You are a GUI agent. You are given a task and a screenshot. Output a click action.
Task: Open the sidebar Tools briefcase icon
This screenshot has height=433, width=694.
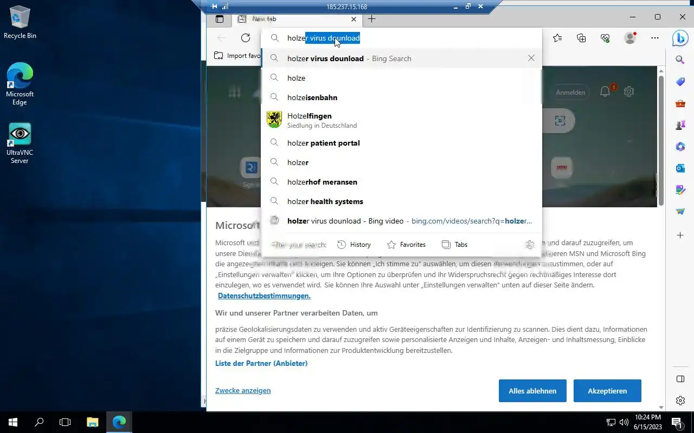point(680,103)
